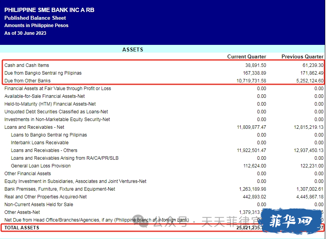Select the 'Other Financial Assets' row label

[x=28, y=174]
